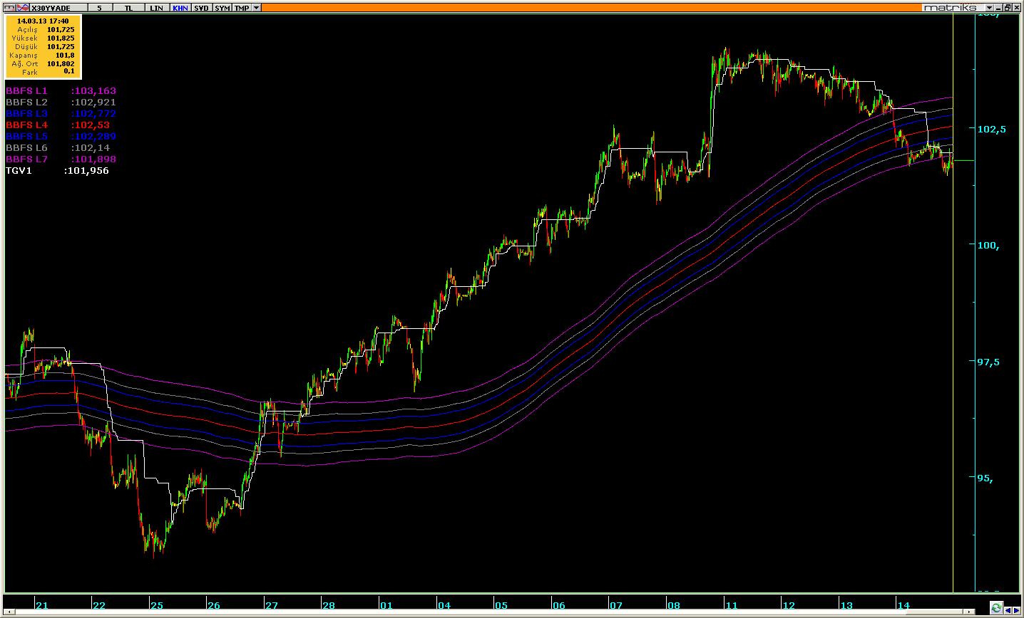Click date label 27 on time axis
1024x618 pixels.
[272, 606]
